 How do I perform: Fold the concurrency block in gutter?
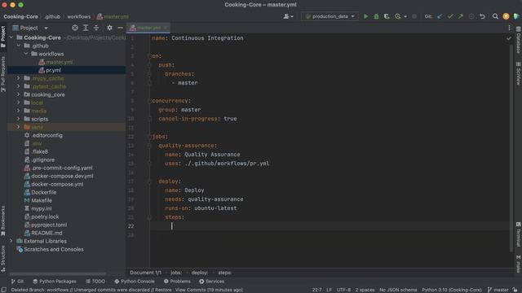point(149,101)
